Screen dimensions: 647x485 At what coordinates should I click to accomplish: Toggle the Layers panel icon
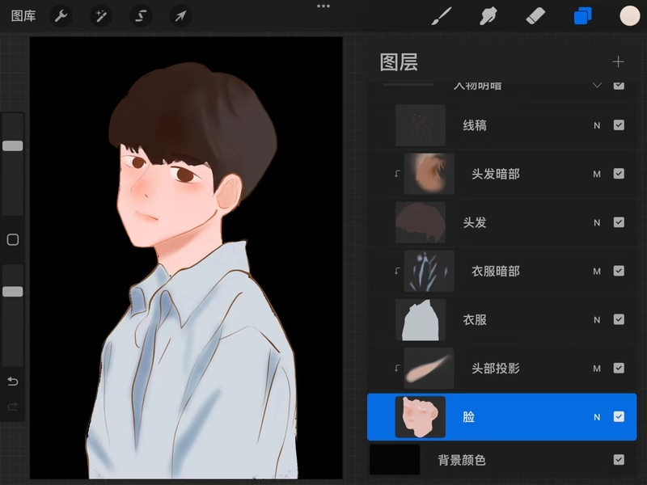tap(582, 16)
